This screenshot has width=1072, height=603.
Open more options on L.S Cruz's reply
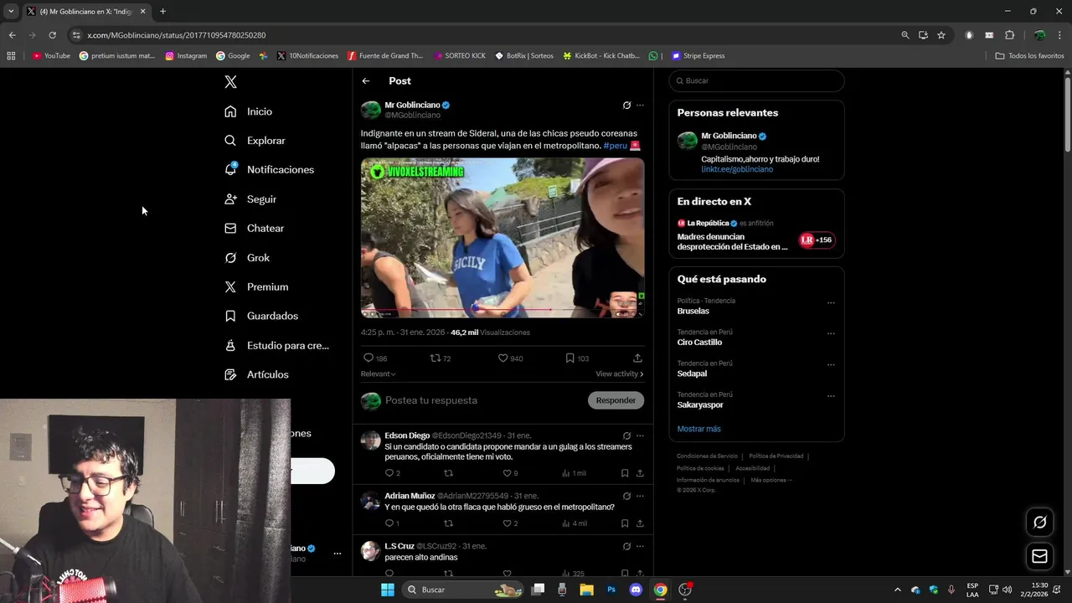[x=640, y=546]
